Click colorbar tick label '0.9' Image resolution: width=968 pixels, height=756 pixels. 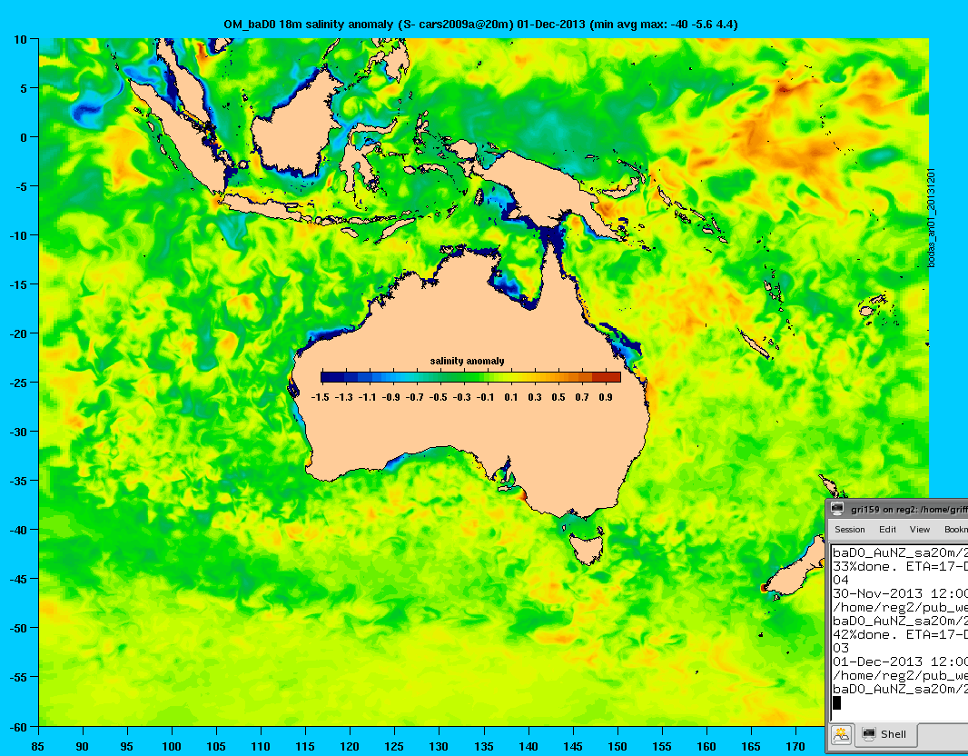coord(605,397)
